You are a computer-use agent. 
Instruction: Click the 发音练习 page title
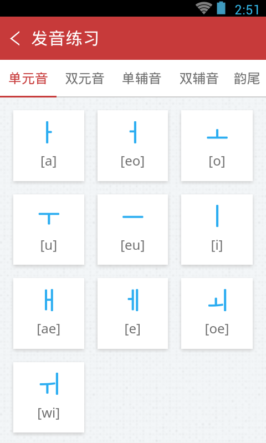(x=65, y=38)
